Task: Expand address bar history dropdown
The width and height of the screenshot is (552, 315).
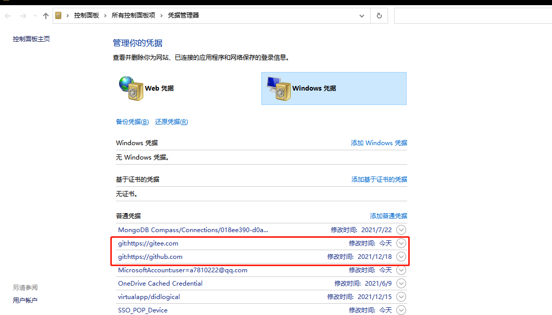Action: pyautogui.click(x=361, y=16)
